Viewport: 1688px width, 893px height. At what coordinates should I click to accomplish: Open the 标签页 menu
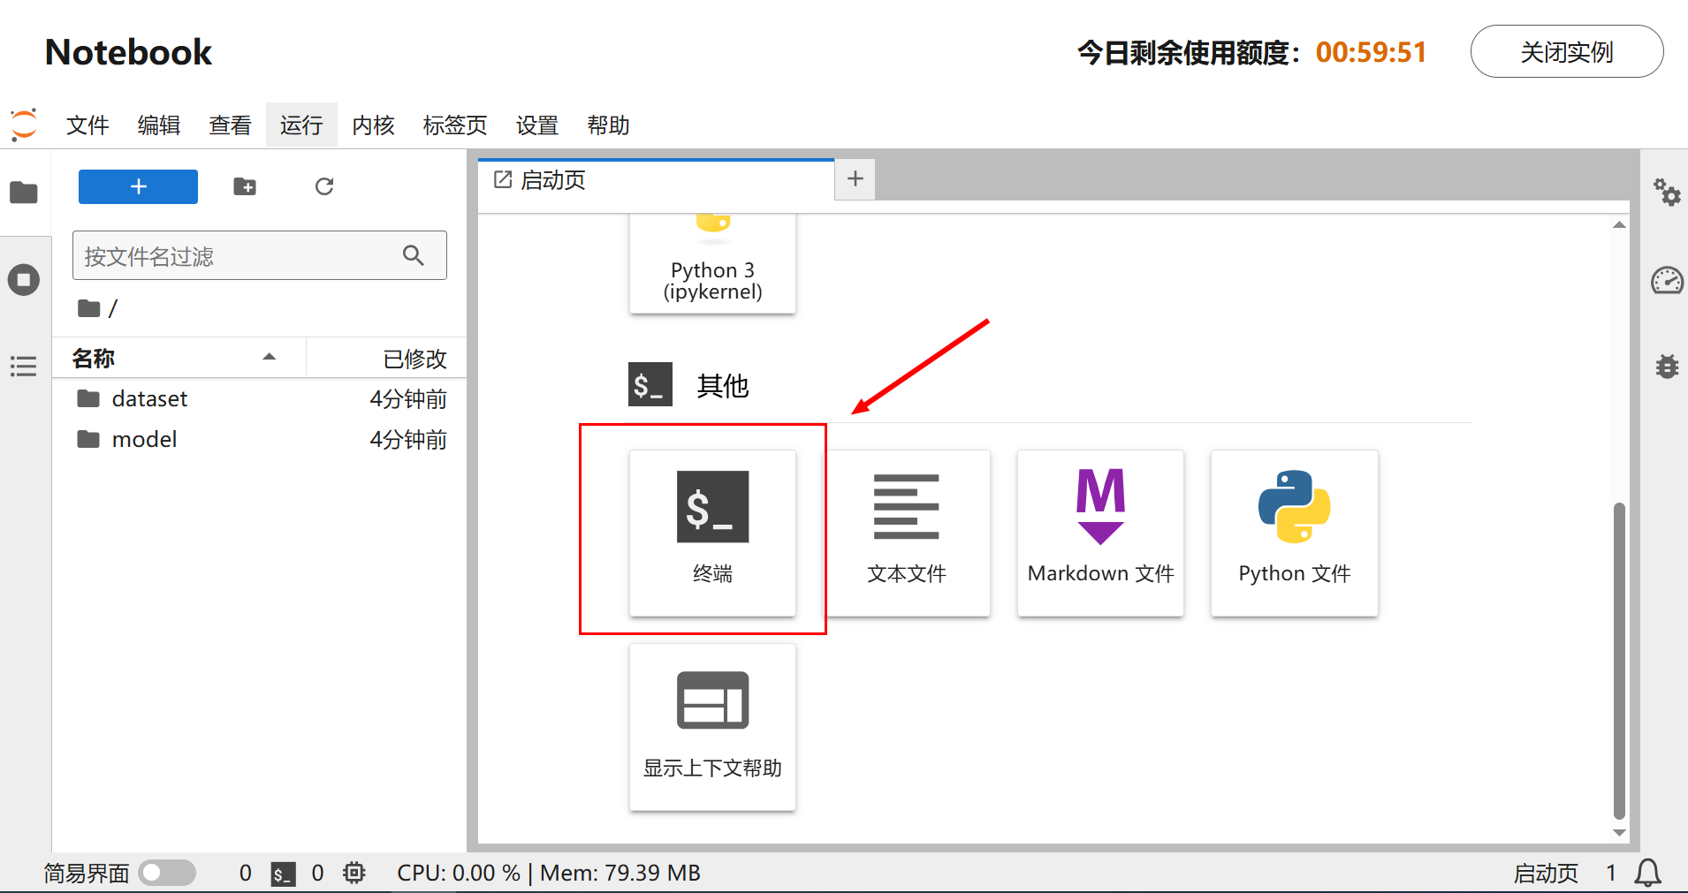point(455,125)
